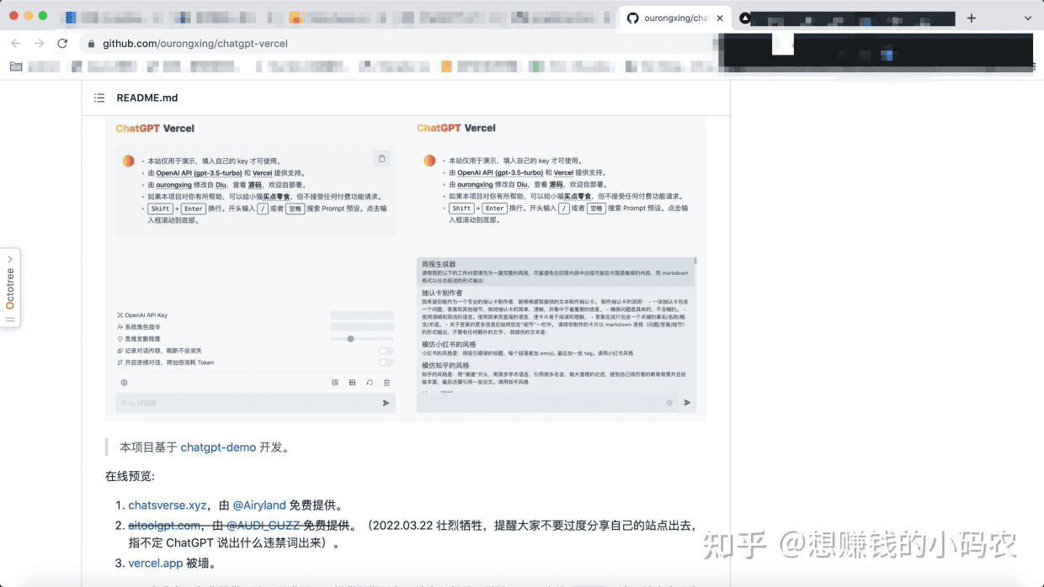Click the OpenAI API Key label
This screenshot has width=1044, height=587.
[x=146, y=315]
